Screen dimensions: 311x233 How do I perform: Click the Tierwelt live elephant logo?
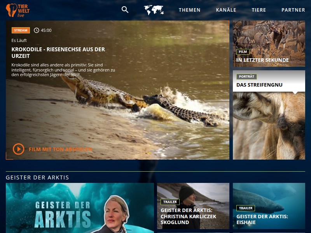pyautogui.click(x=17, y=10)
